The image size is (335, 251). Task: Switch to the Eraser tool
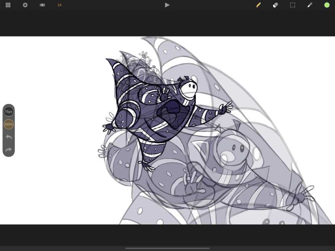click(275, 5)
